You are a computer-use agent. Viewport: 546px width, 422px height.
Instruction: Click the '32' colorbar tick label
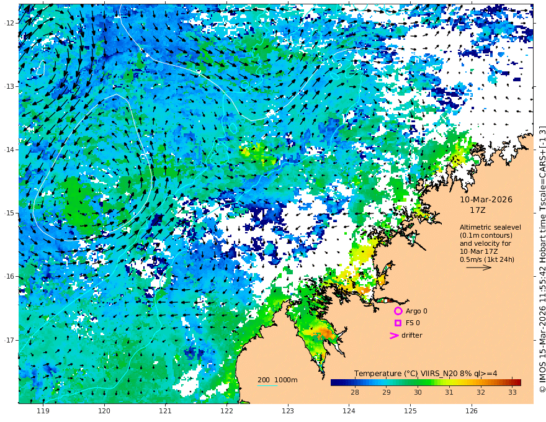tap(481, 392)
